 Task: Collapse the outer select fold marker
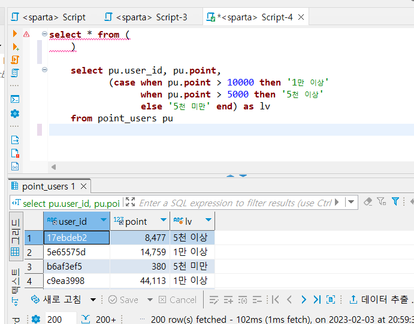click(x=44, y=33)
